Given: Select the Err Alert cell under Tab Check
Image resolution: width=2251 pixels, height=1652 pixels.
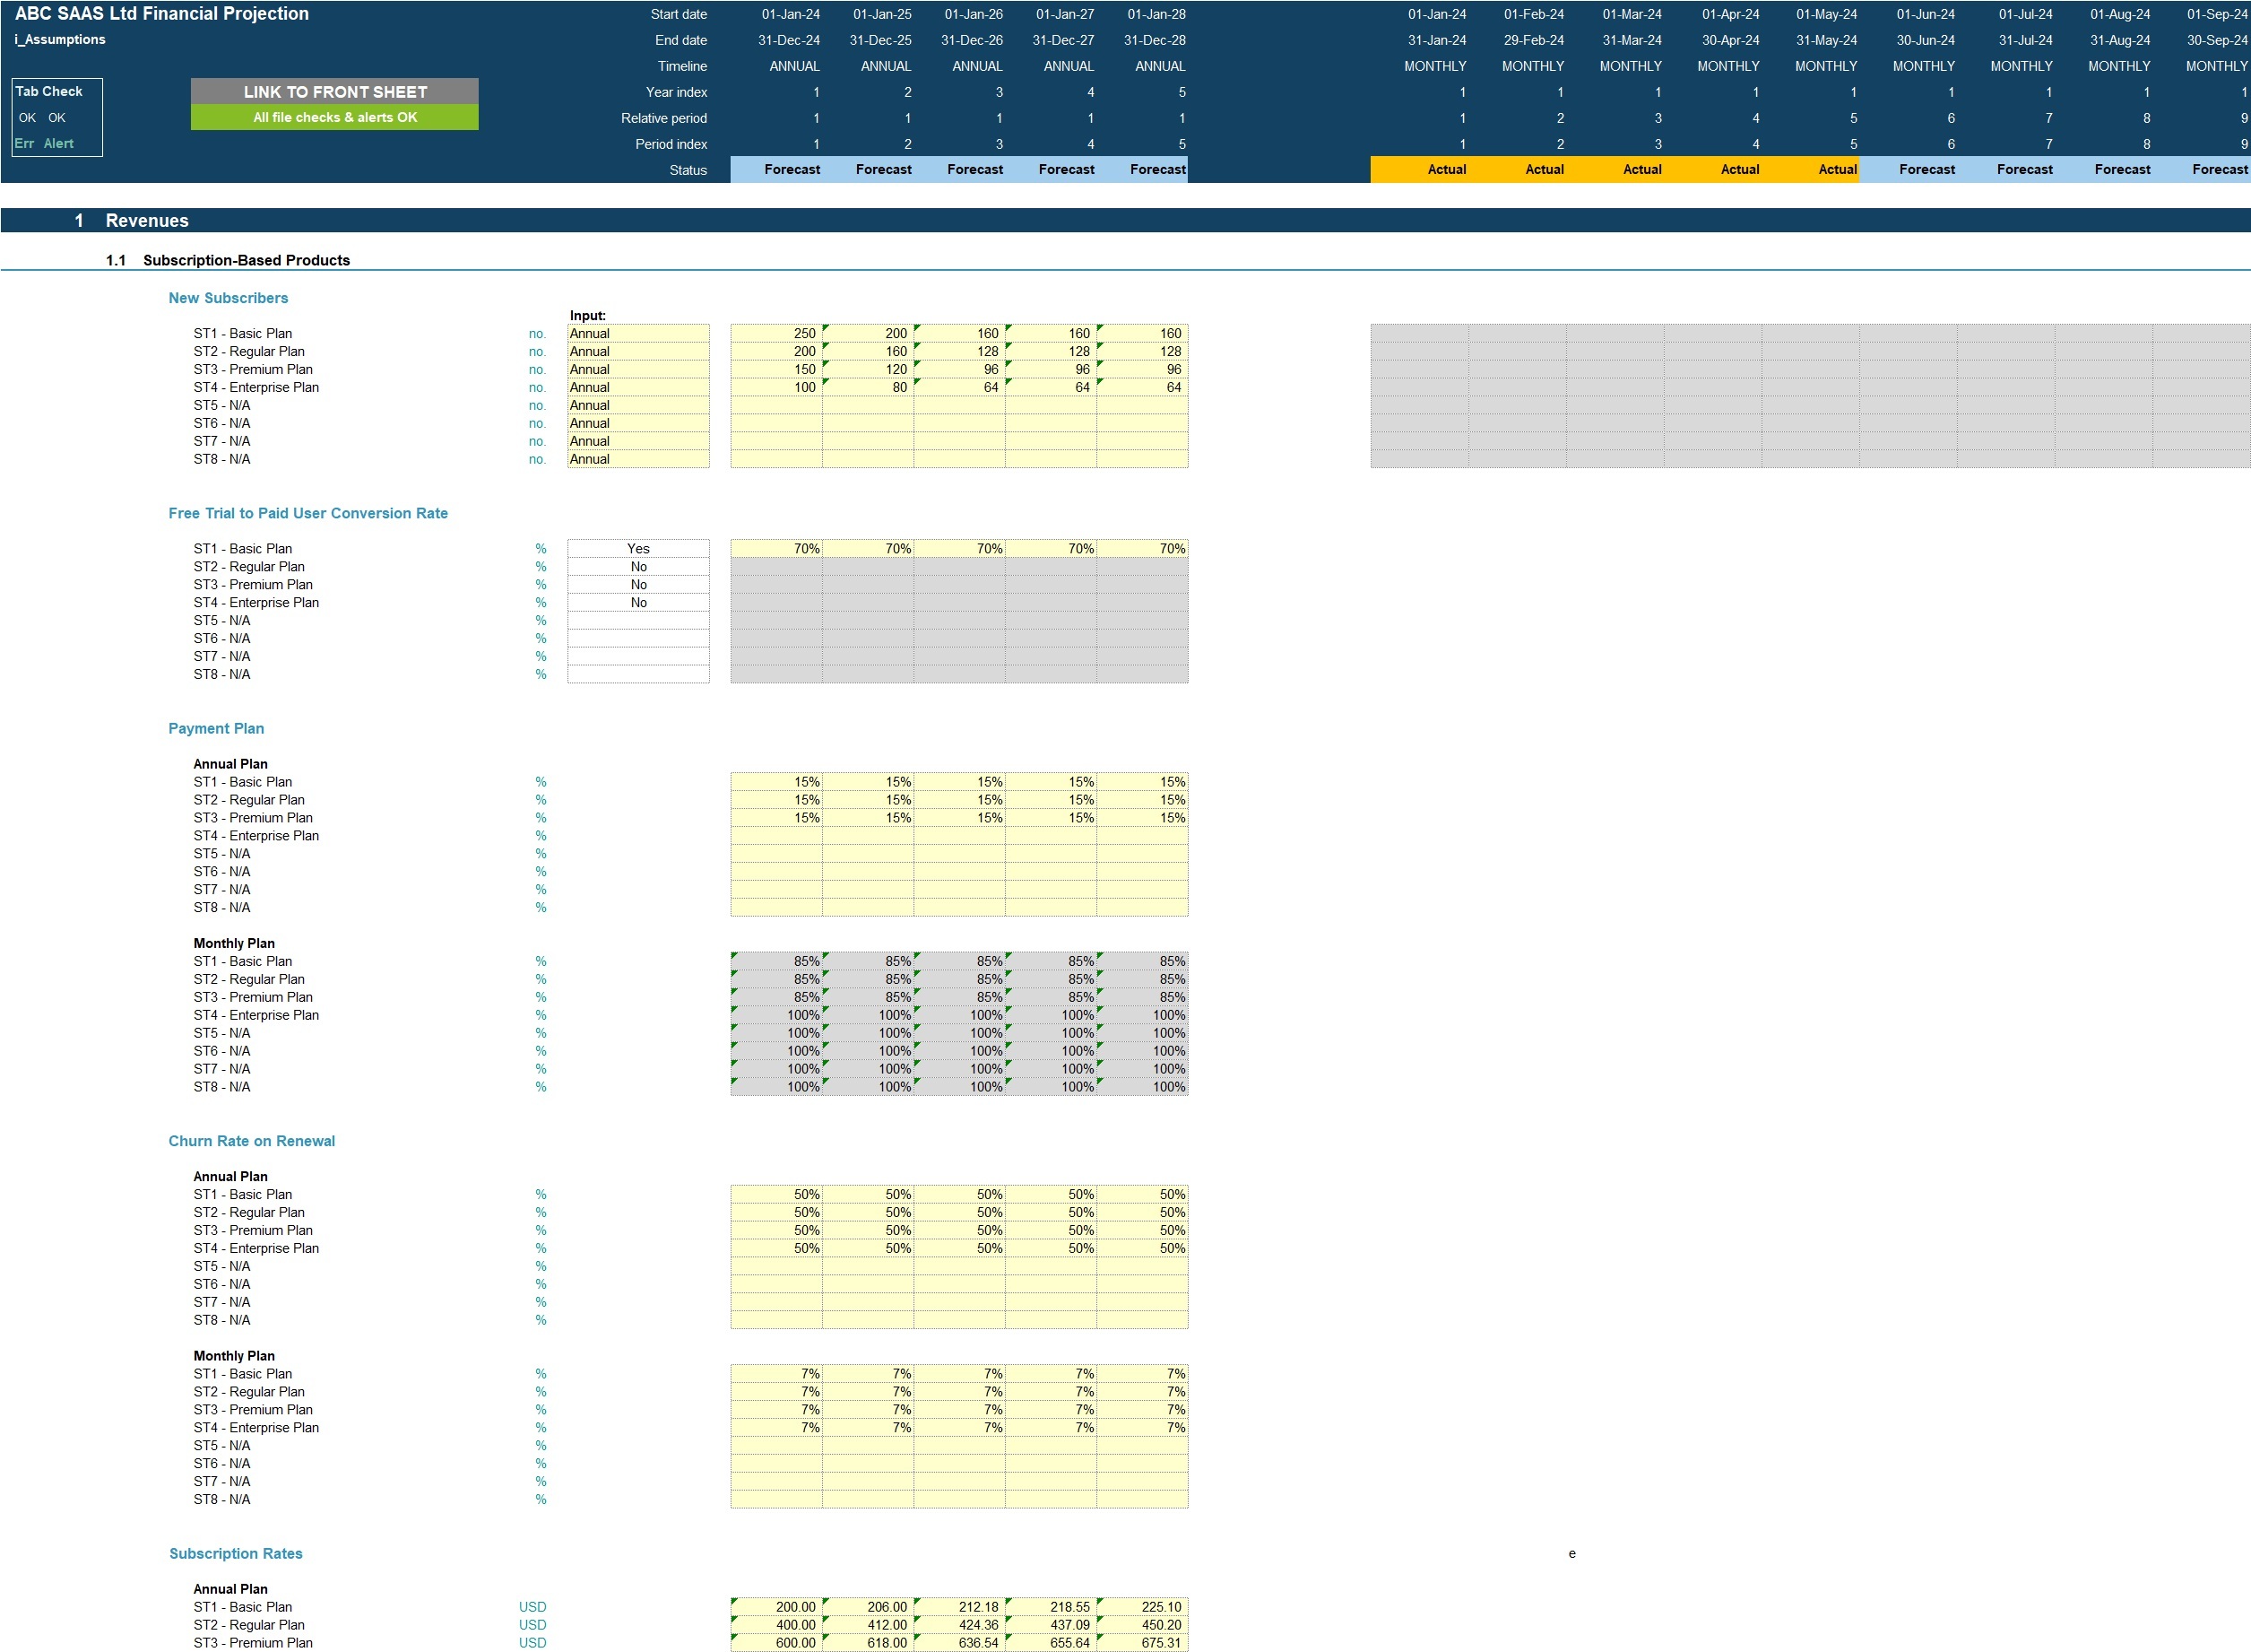Looking at the screenshot, I should tap(44, 143).
